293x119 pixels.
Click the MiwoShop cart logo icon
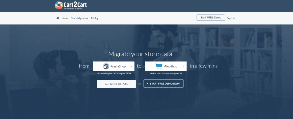pos(158,66)
